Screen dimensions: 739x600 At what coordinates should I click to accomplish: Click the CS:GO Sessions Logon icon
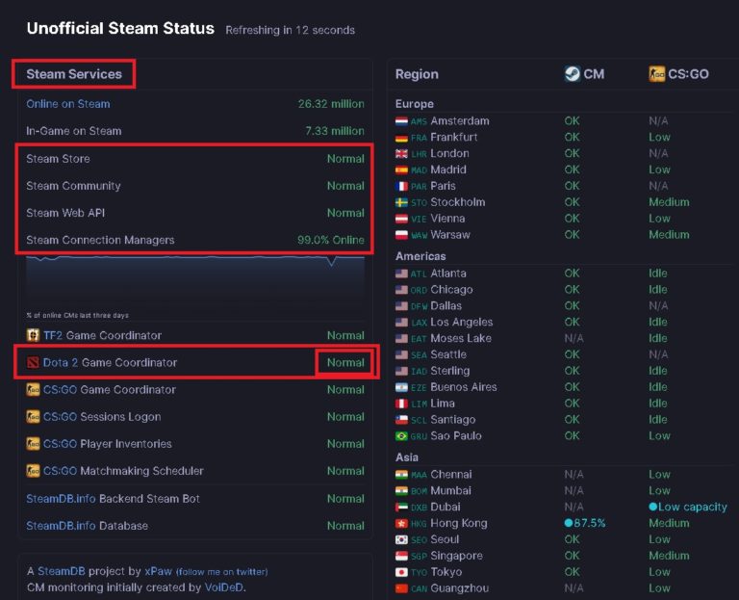click(33, 417)
